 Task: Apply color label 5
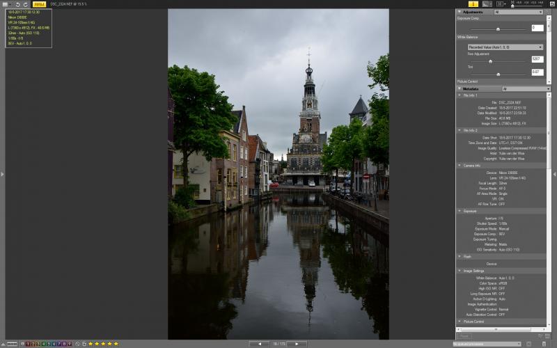pyautogui.click(x=49, y=344)
